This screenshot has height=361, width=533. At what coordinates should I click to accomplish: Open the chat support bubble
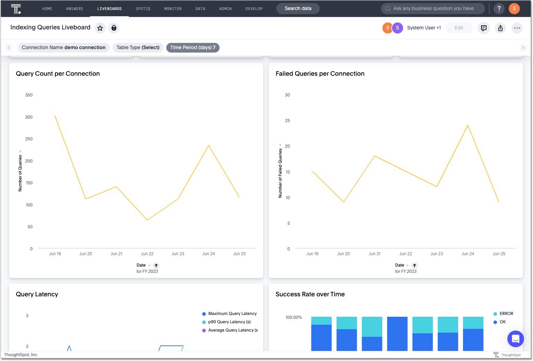point(515,339)
